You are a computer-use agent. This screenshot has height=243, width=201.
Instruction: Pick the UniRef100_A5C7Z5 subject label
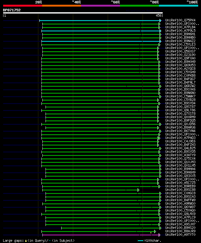(x=180, y=183)
